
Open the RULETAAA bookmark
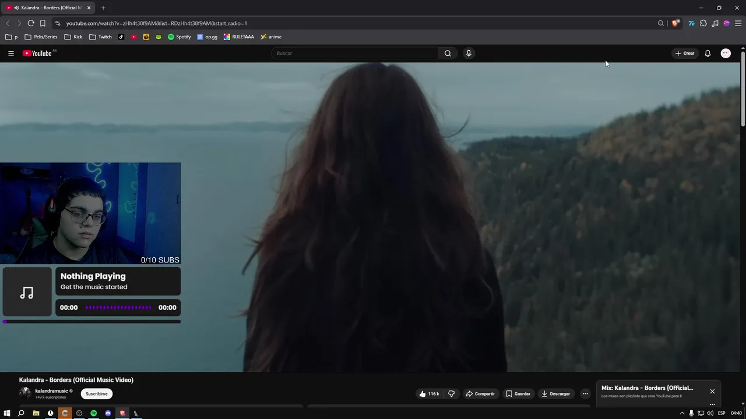[239, 37]
